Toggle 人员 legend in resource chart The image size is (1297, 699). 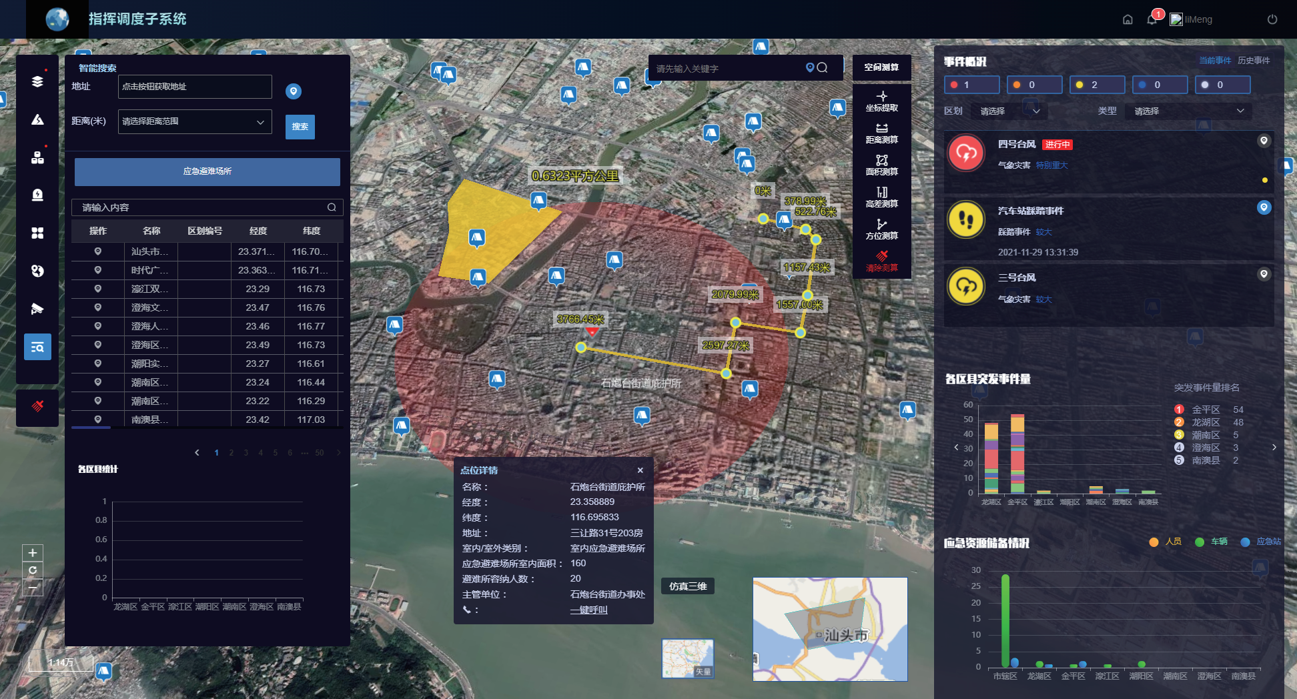click(1166, 542)
